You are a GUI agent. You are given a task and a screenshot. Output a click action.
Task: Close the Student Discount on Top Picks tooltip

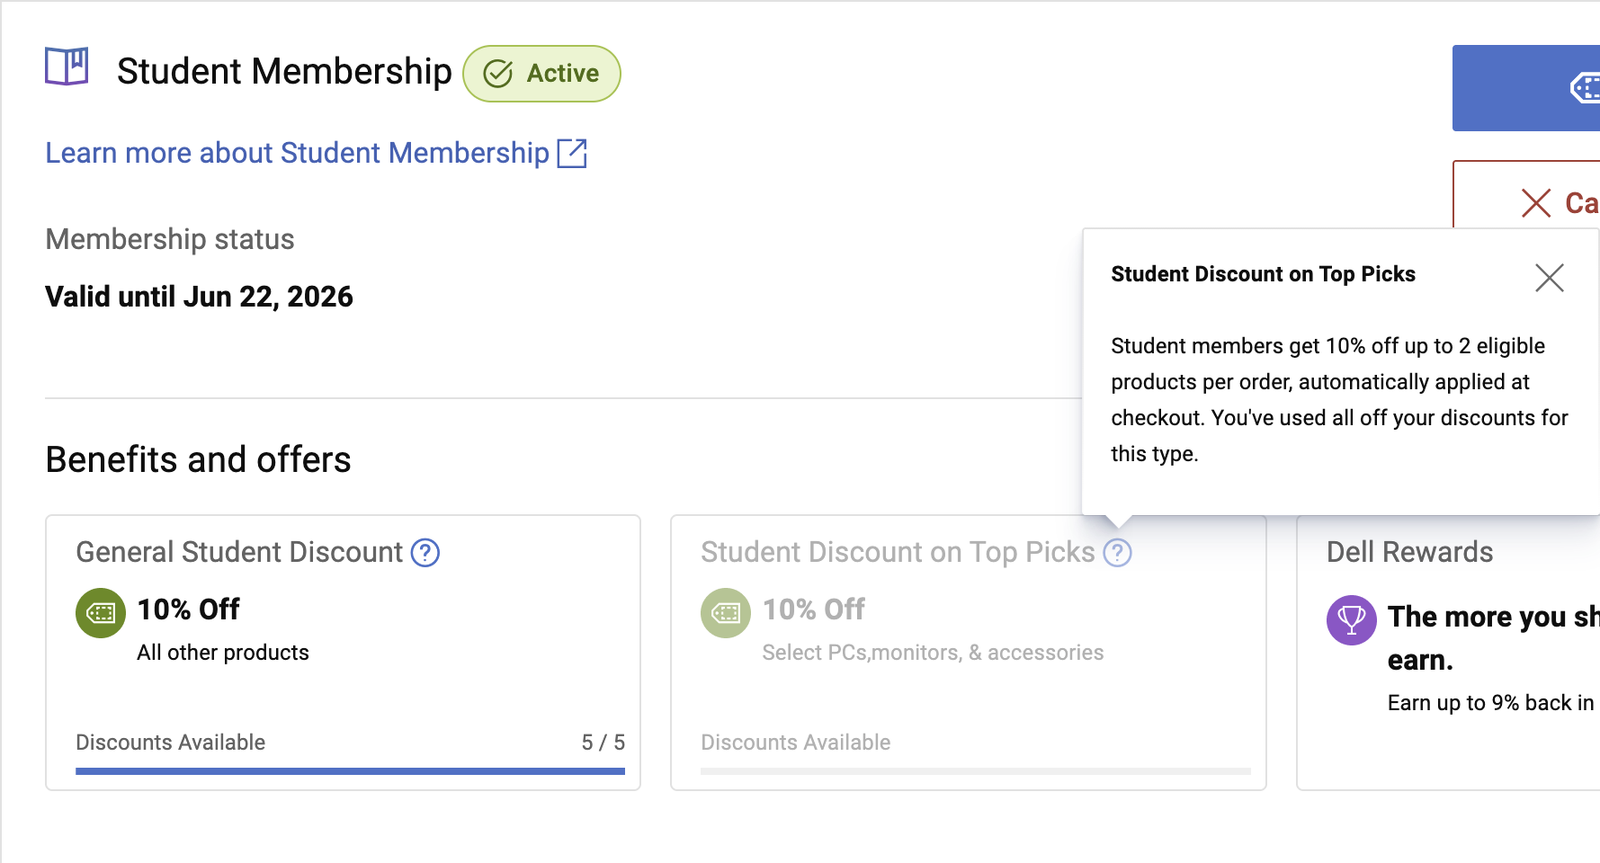click(1549, 278)
